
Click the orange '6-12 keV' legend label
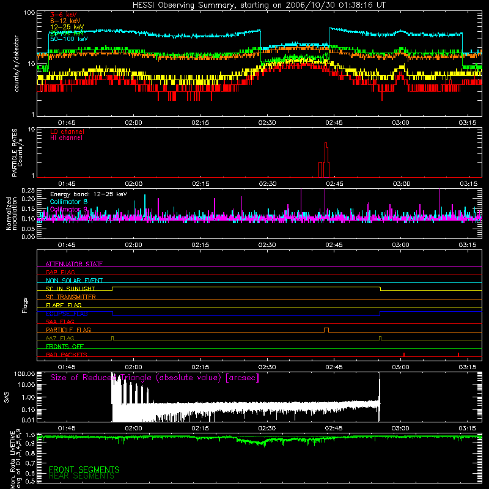pyautogui.click(x=65, y=21)
